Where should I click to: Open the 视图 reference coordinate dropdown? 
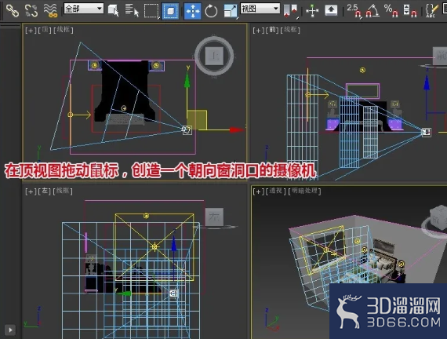[x=260, y=9]
